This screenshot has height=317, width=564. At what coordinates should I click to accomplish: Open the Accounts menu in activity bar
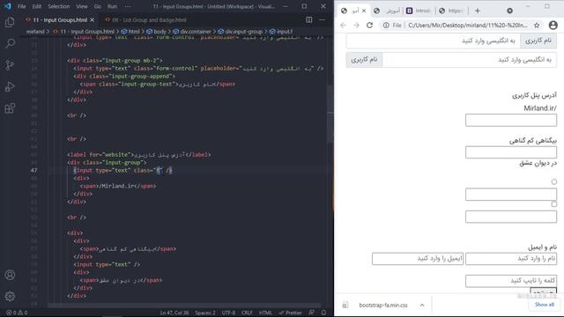[x=10, y=275]
